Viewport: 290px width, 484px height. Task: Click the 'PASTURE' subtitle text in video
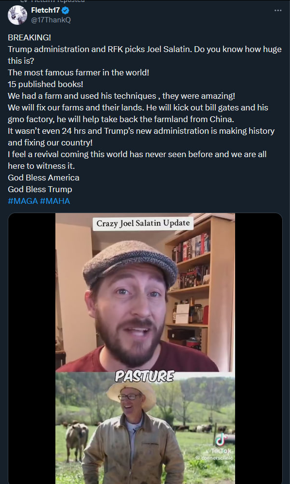[145, 376]
